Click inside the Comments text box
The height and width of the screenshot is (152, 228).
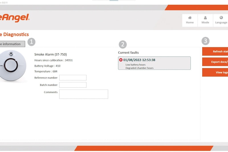84,94
